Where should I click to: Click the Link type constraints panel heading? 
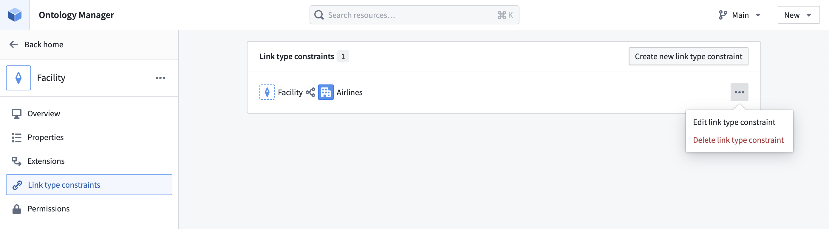pyautogui.click(x=297, y=57)
